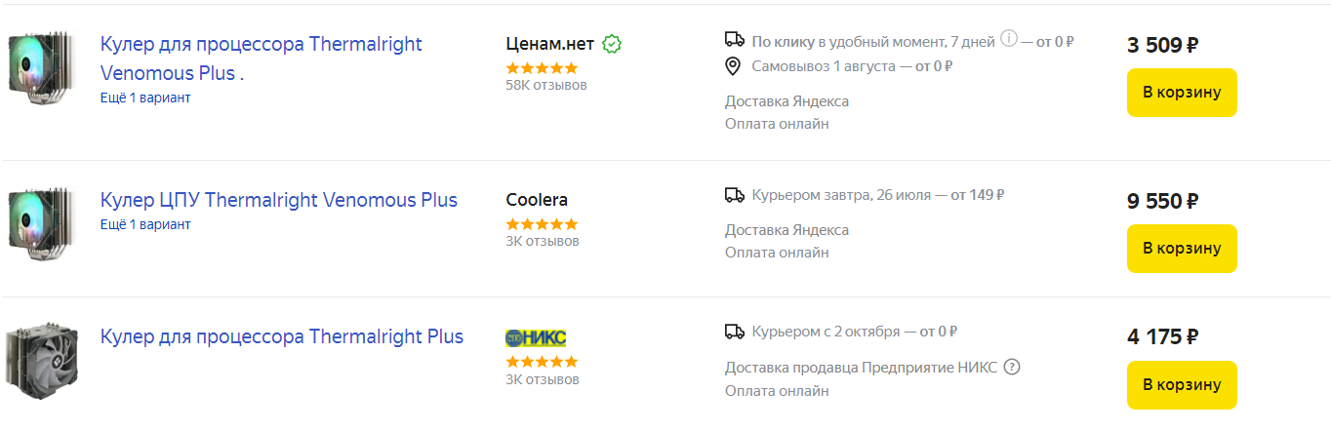Expand "Ещё 1 вариант" under the Coolera offer
The width and height of the screenshot is (1331, 432).
coord(145,224)
